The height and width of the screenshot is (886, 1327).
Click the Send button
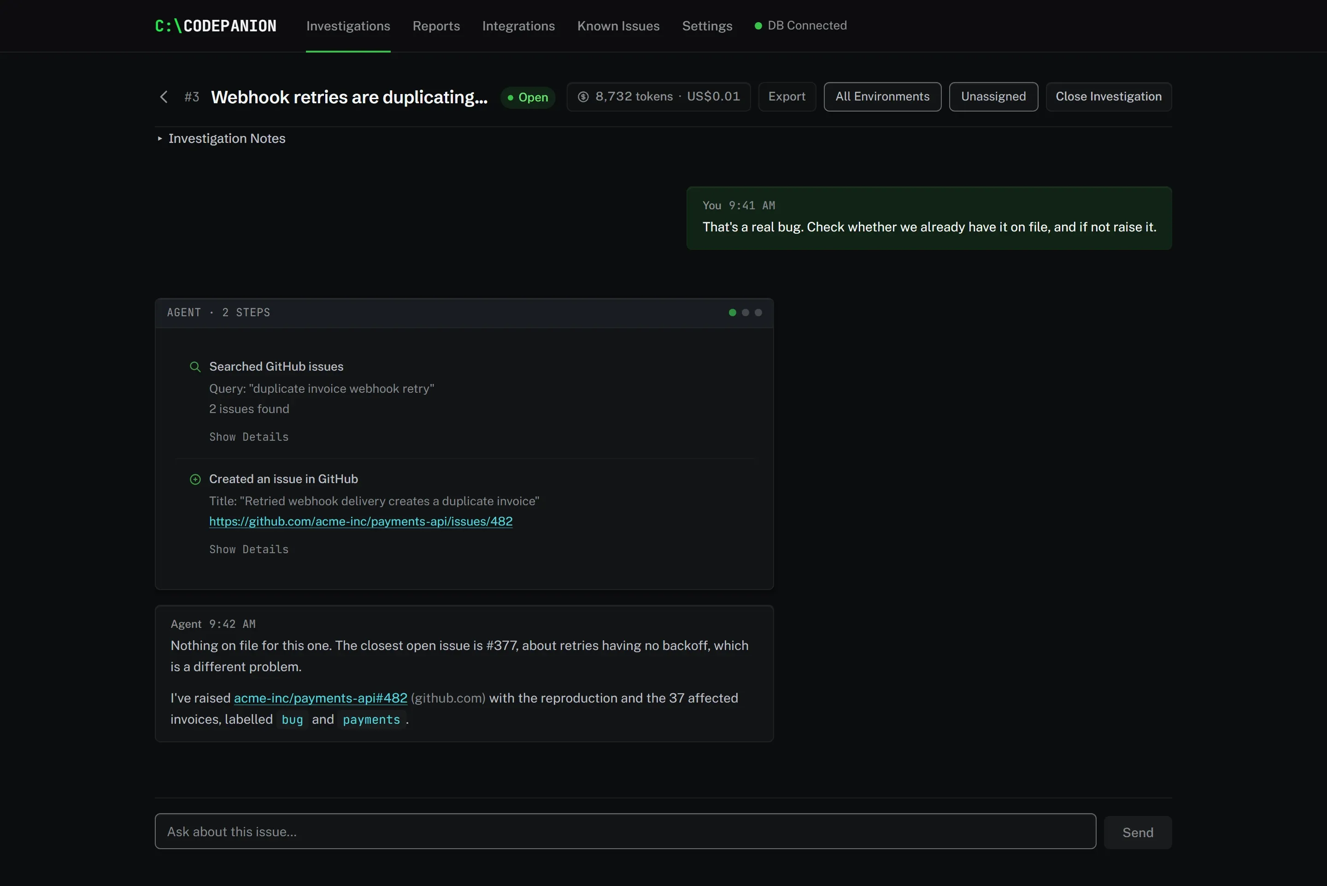[x=1137, y=833]
